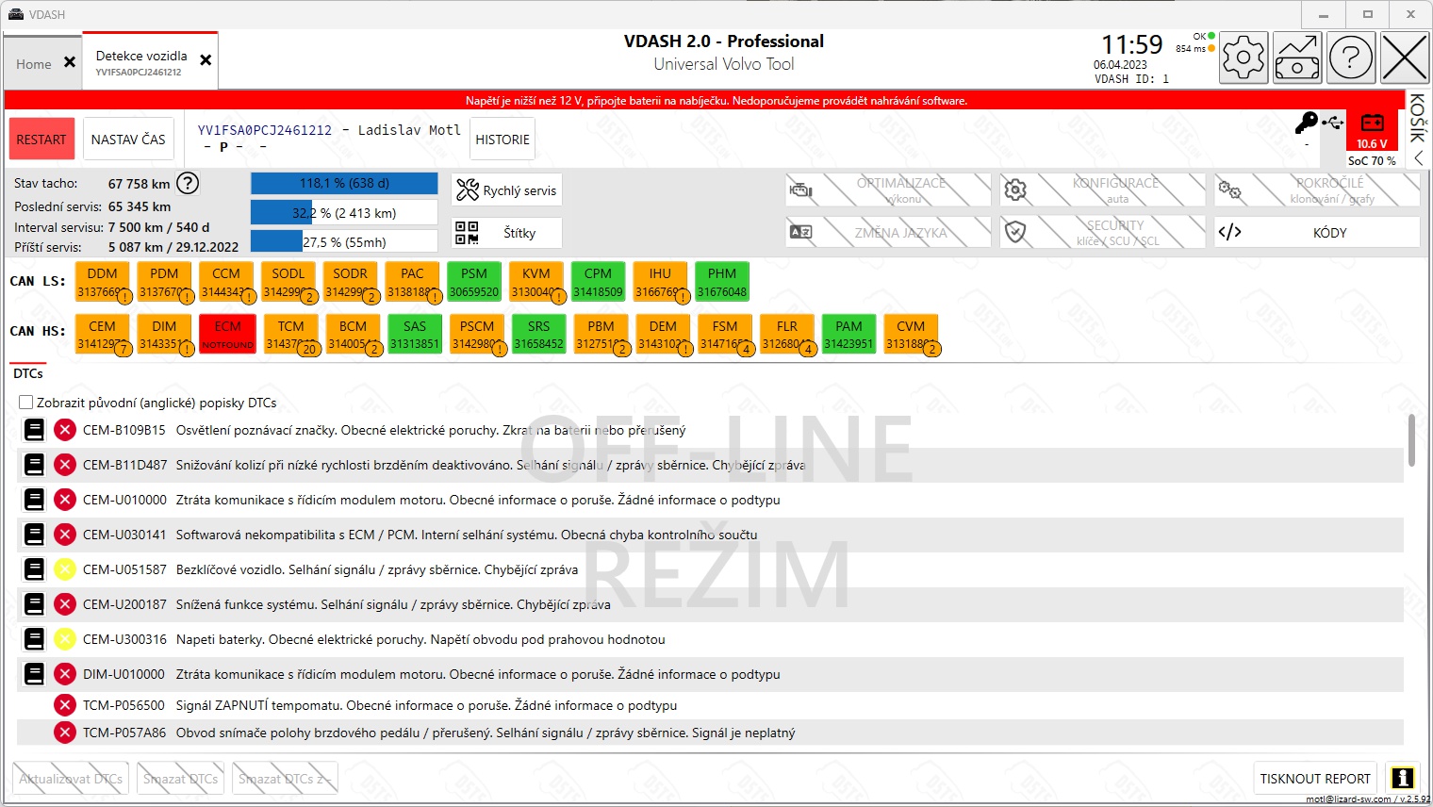Open the KÓDY button

(x=1317, y=233)
